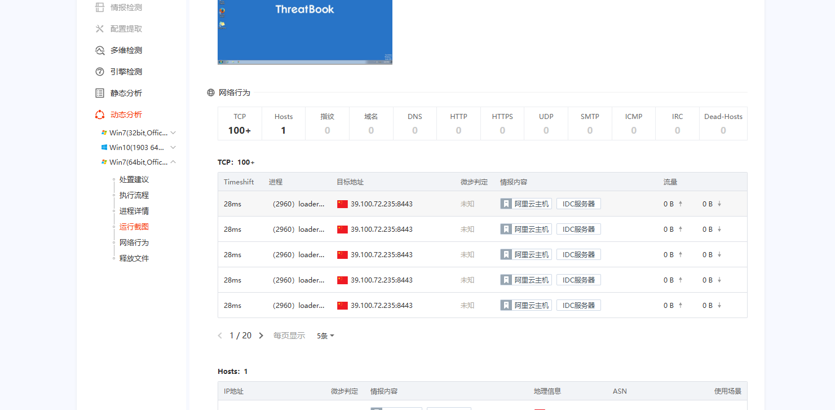
Task: Open 静态分析 in the sidebar
Action: 126,93
